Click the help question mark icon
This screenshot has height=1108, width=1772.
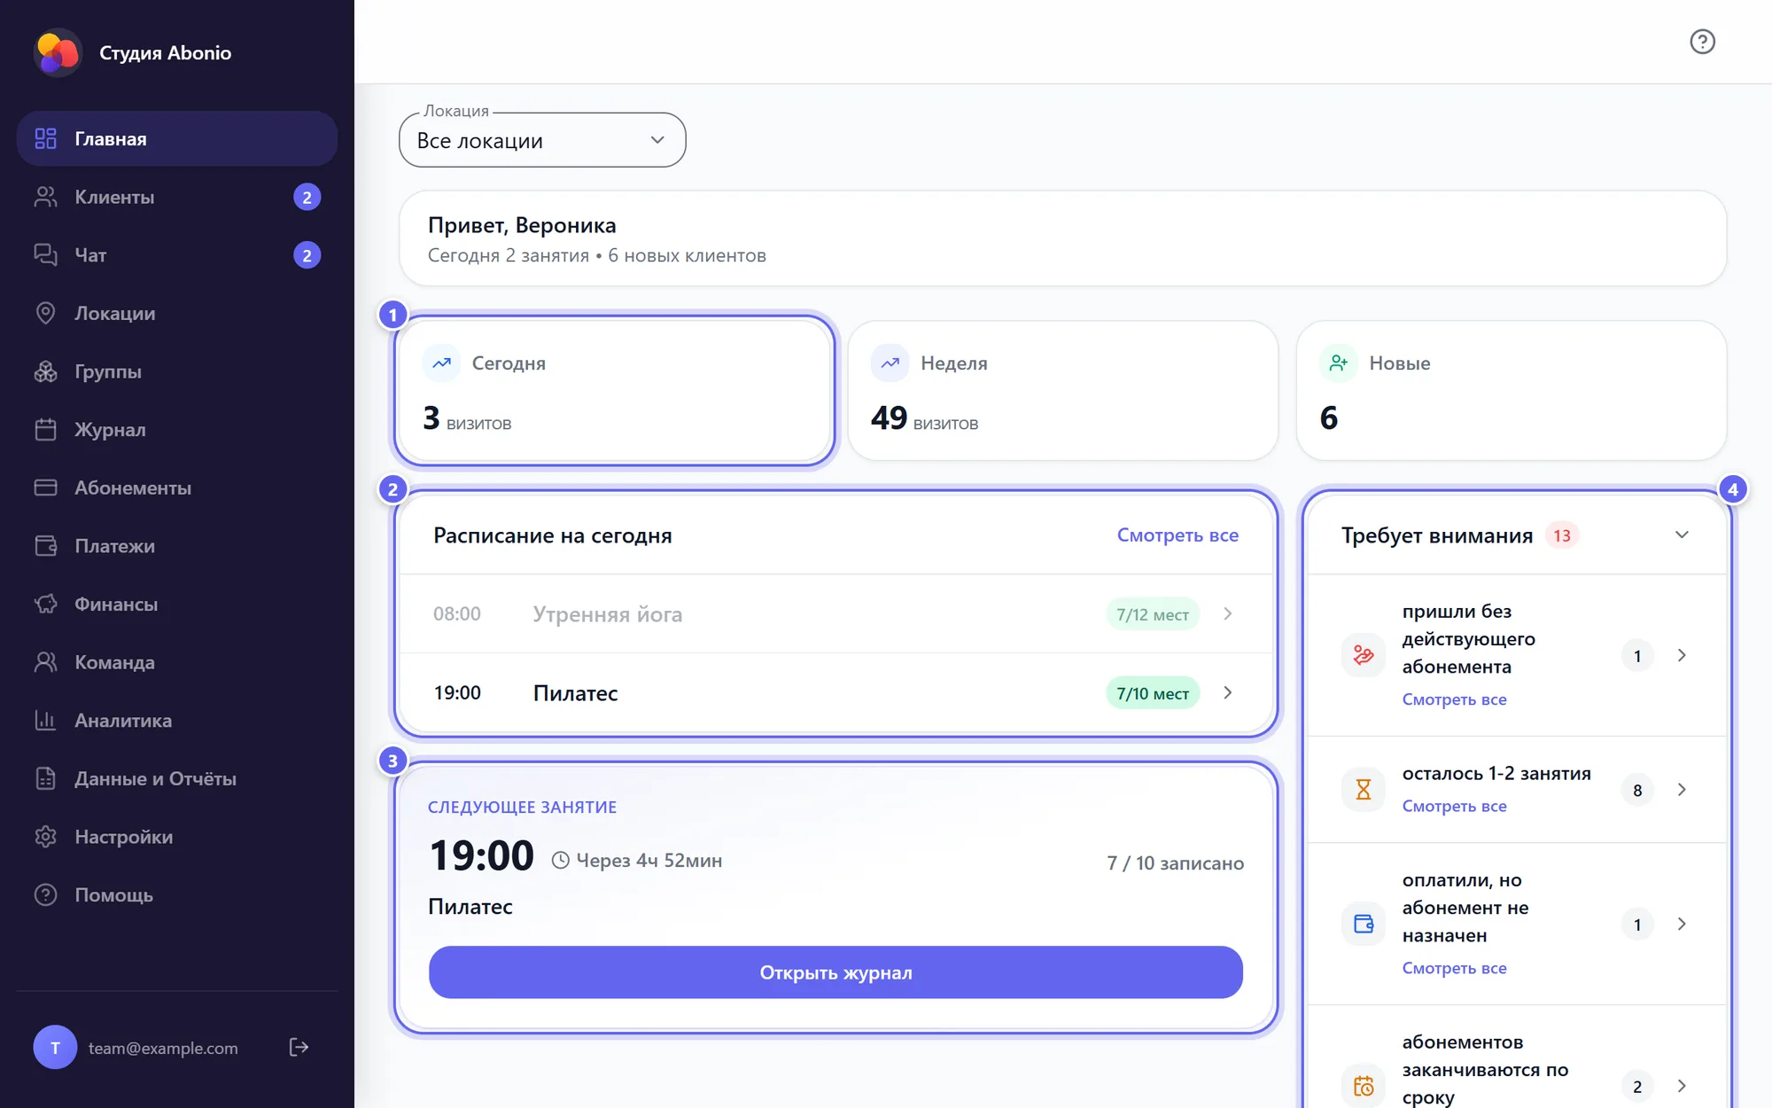click(x=1702, y=42)
